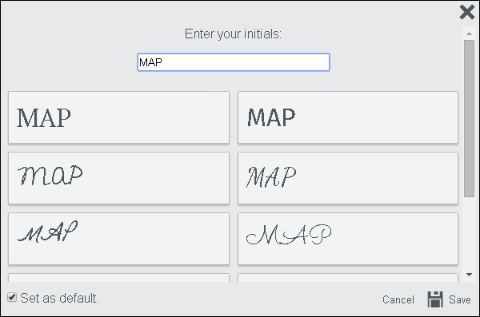Click the floppy disk Save icon
Screen dimensions: 480x317
(435, 299)
